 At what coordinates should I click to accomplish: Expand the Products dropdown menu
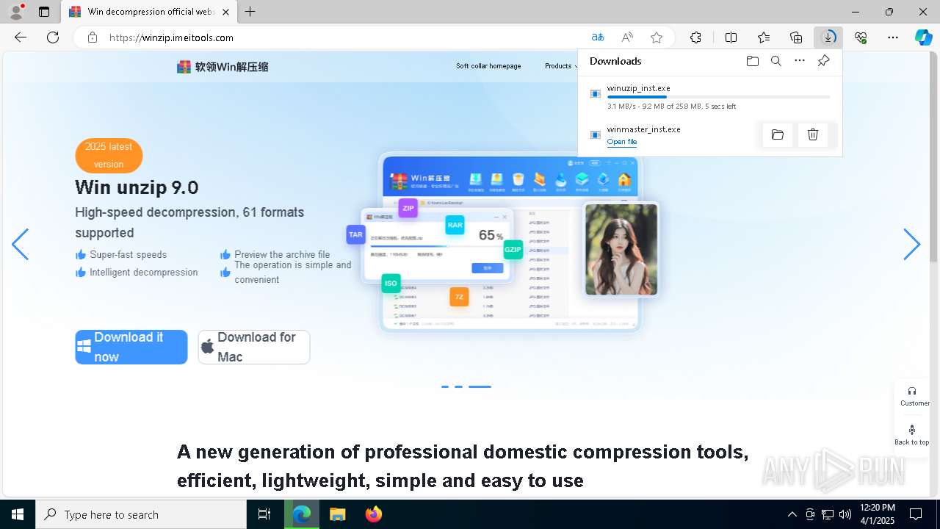pos(561,66)
